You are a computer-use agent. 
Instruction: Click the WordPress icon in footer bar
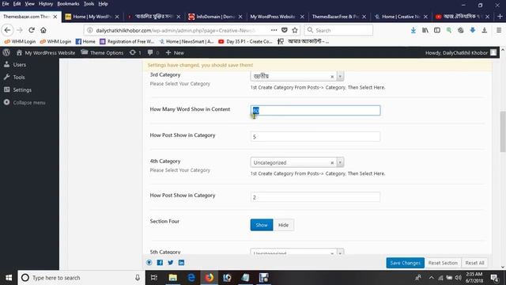coord(149,262)
